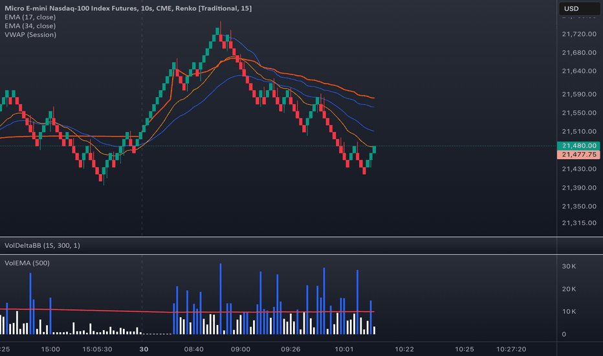Select the VolEMA (500) indicator label
Viewport: 603px width, 356px height.
pos(27,263)
